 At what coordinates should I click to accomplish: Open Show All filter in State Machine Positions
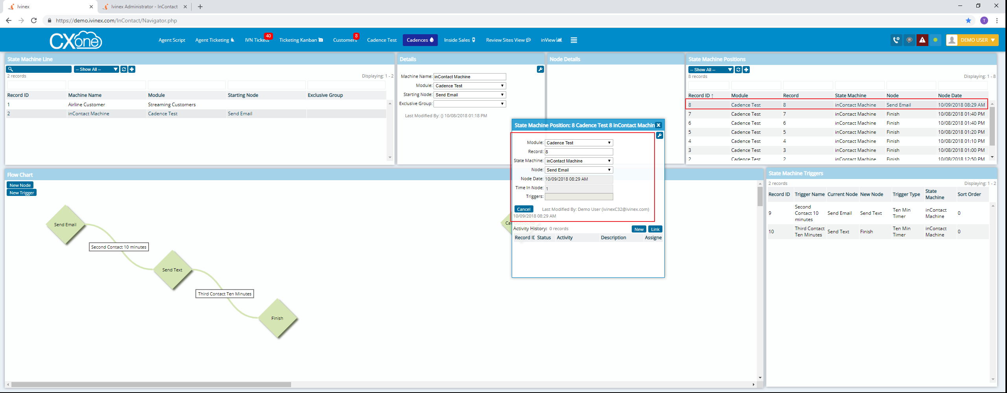[711, 70]
